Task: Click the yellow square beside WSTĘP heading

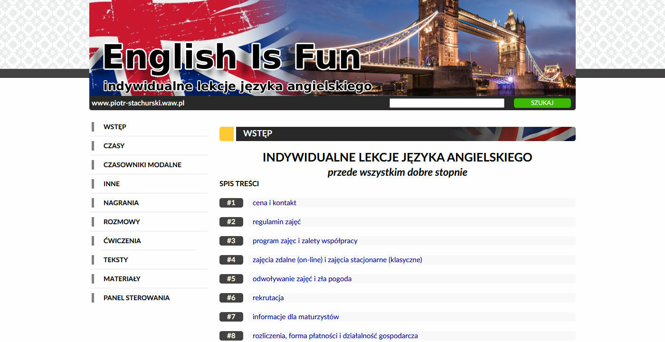Action: (x=227, y=134)
